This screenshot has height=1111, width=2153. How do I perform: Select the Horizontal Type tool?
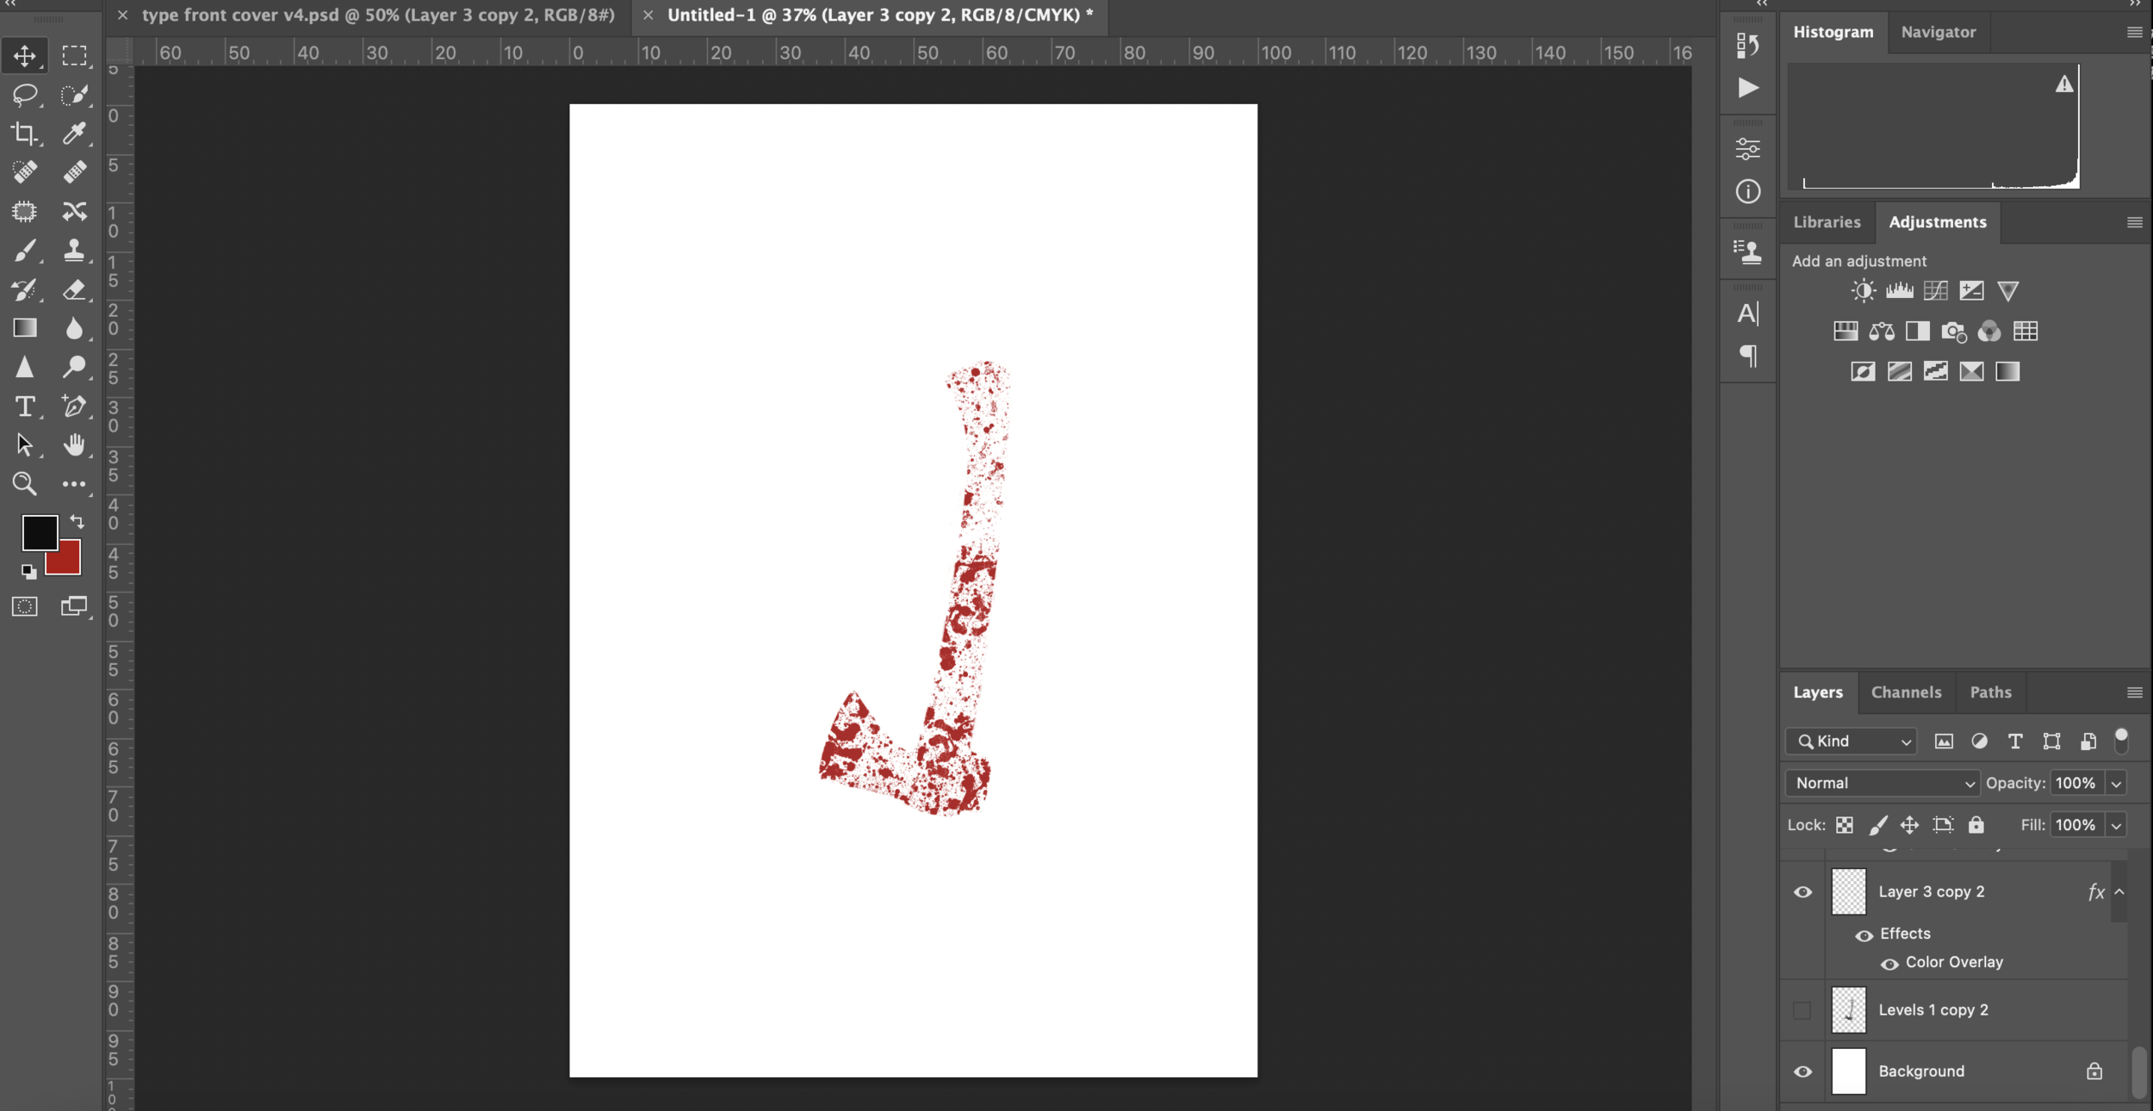pos(24,407)
